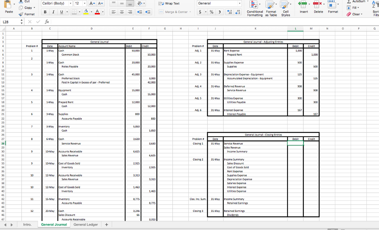Click the Copy command
The height and width of the screenshot is (230, 379).
27,7
